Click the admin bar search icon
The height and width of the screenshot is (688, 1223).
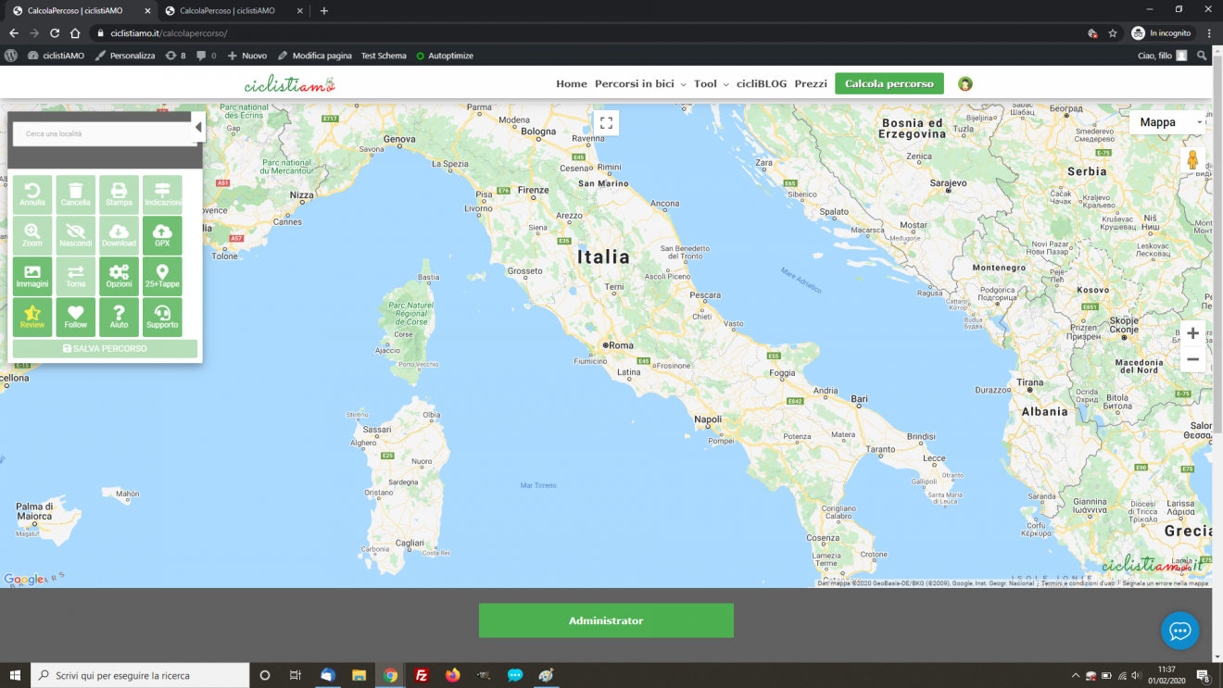pyautogui.click(x=1203, y=56)
